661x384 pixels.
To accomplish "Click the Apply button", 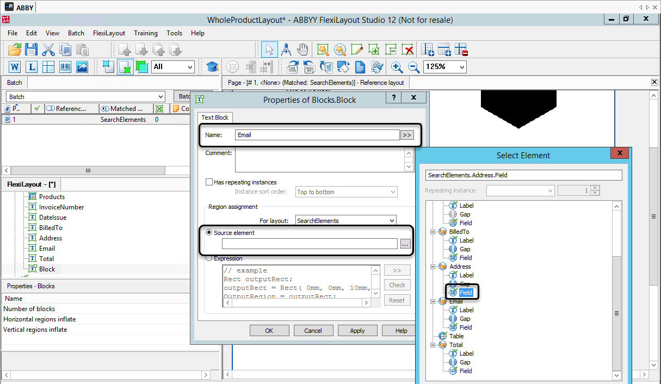I will [x=357, y=331].
